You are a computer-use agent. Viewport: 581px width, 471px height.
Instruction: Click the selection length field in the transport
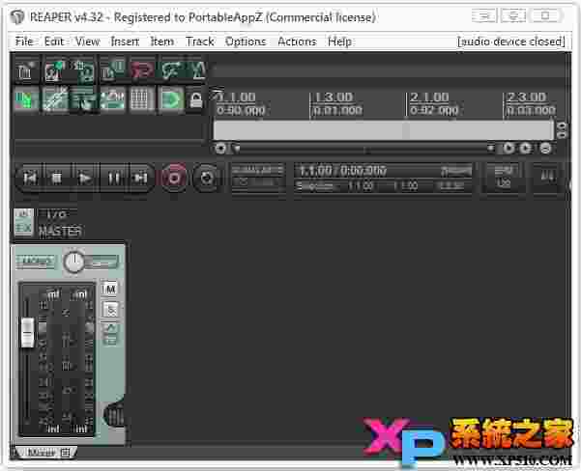click(x=450, y=185)
